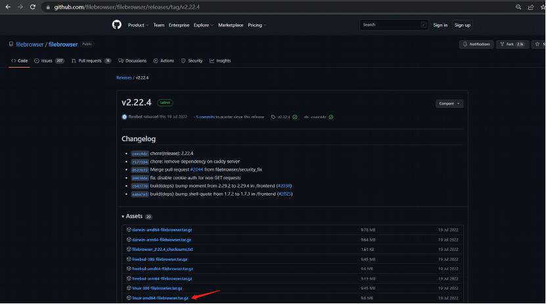Open pull request #2036 link

coord(284,186)
